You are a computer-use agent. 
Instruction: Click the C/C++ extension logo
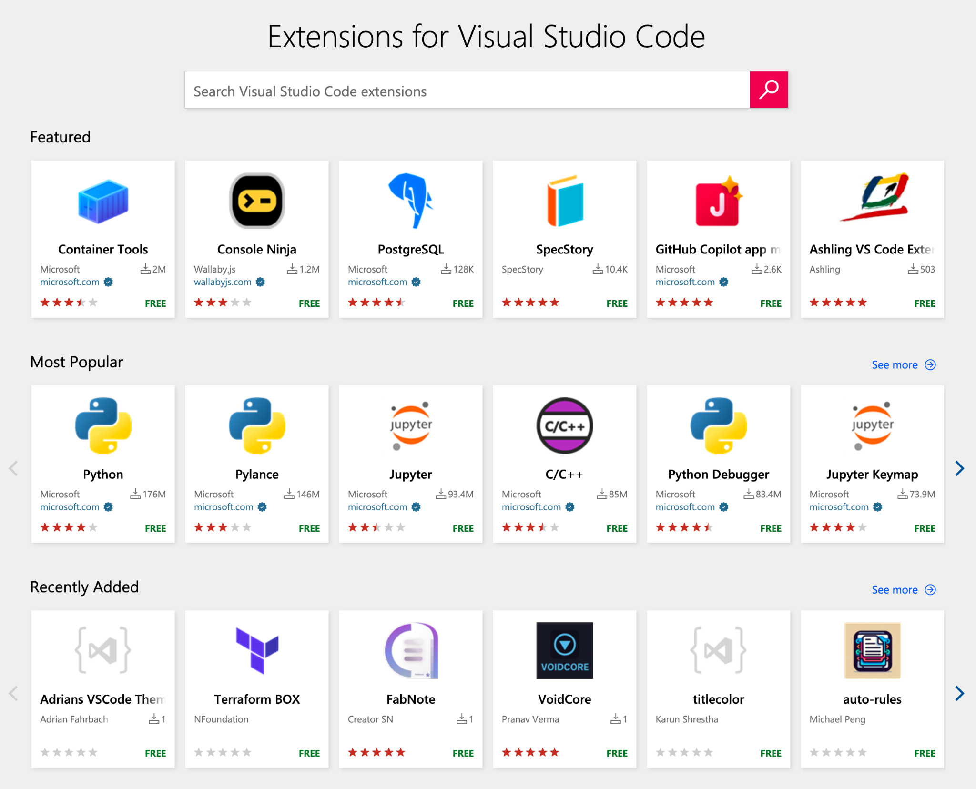click(x=564, y=425)
